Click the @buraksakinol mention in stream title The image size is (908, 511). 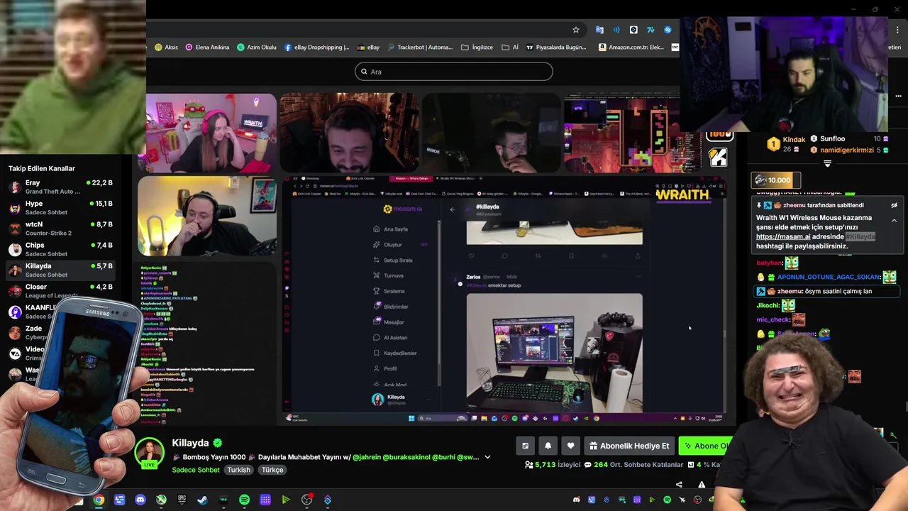407,457
